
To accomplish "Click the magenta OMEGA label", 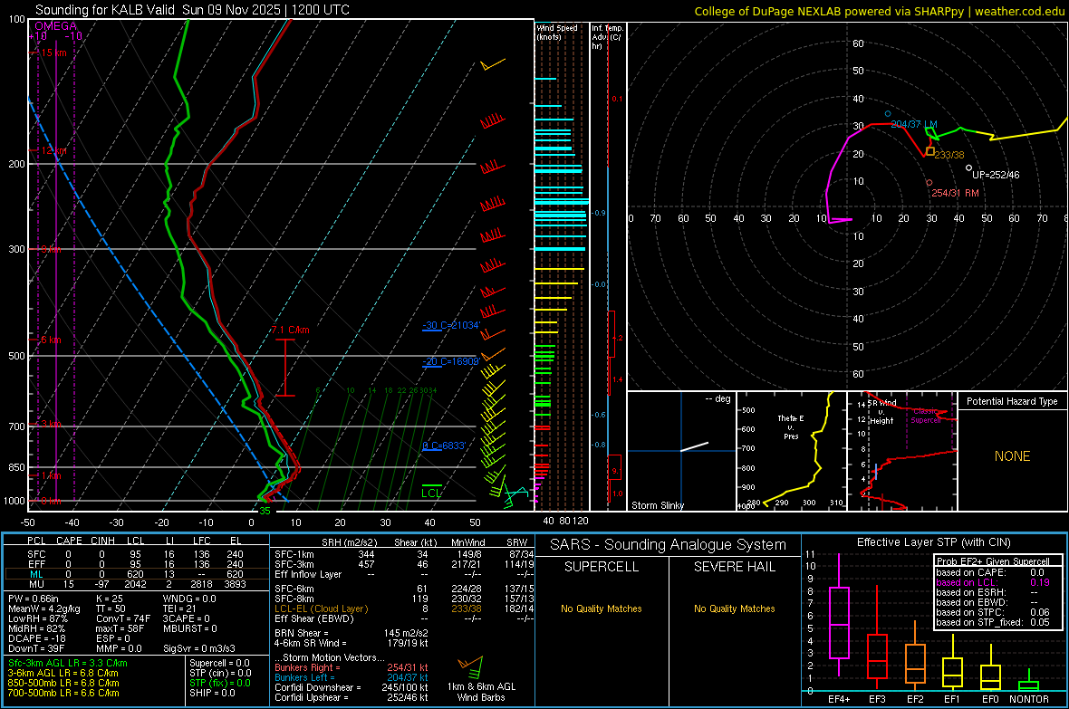I will [55, 26].
